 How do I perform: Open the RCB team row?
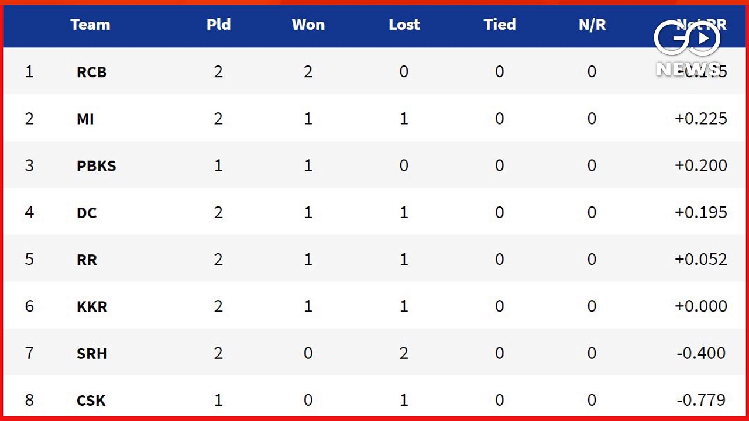tap(374, 71)
